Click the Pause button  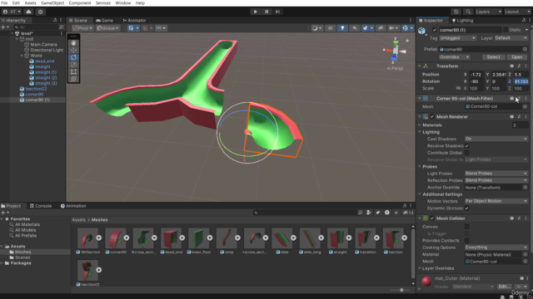tap(266, 12)
